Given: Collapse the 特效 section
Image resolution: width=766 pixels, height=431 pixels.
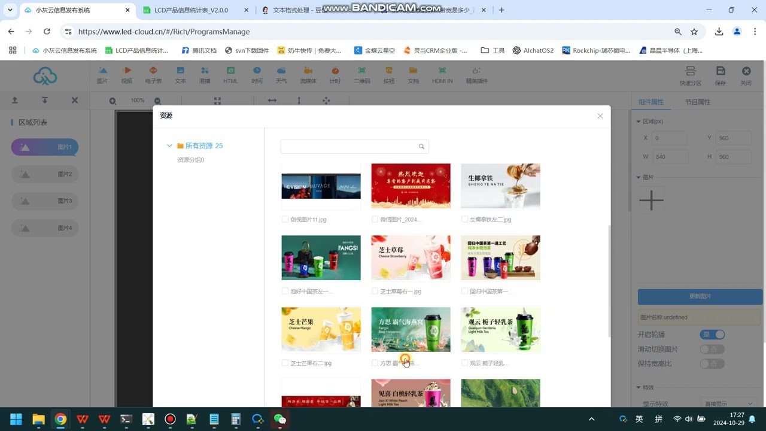Looking at the screenshot, I should 639,388.
